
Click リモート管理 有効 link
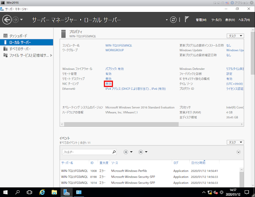click(x=108, y=74)
